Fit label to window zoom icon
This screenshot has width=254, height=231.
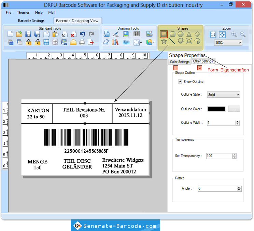[222, 35]
